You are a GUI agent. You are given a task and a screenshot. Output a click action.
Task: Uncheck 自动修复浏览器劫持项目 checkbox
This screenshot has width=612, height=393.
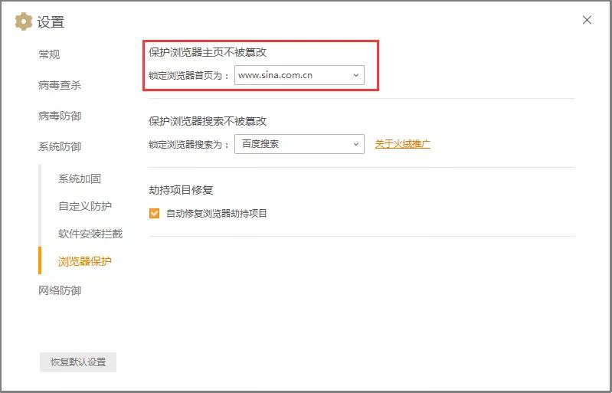click(154, 214)
